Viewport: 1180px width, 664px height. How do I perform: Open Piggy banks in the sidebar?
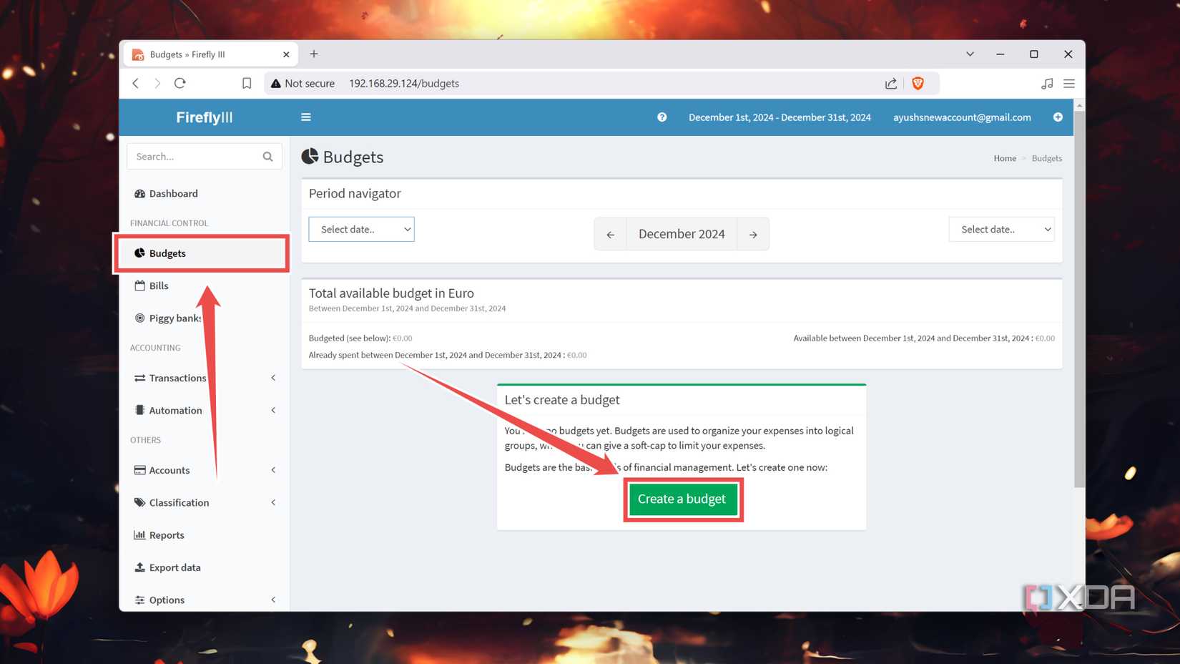coord(174,318)
